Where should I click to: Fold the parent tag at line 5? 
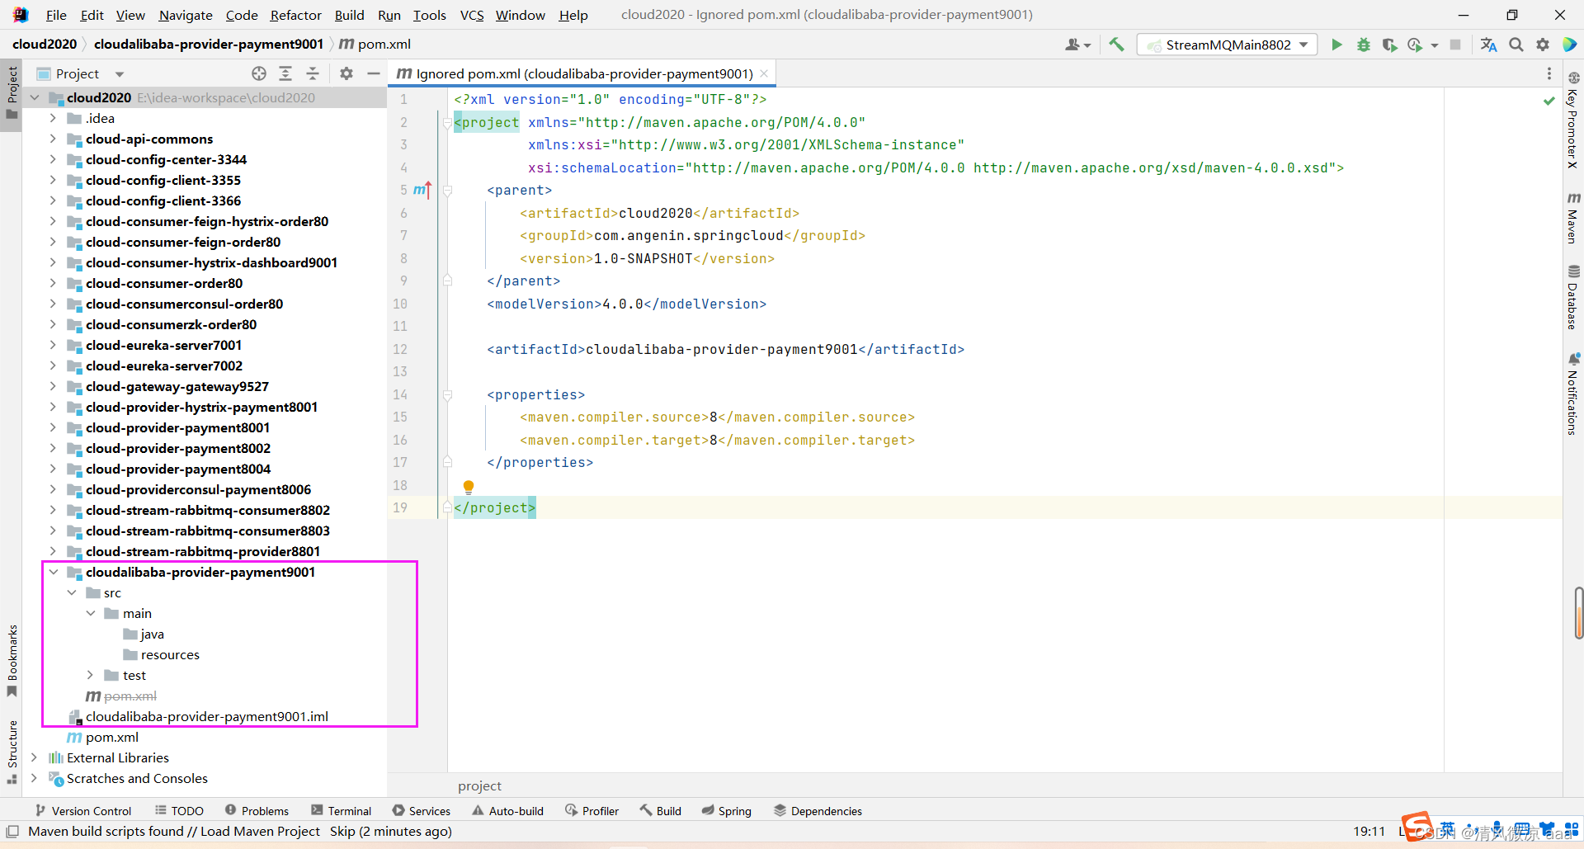point(447,191)
